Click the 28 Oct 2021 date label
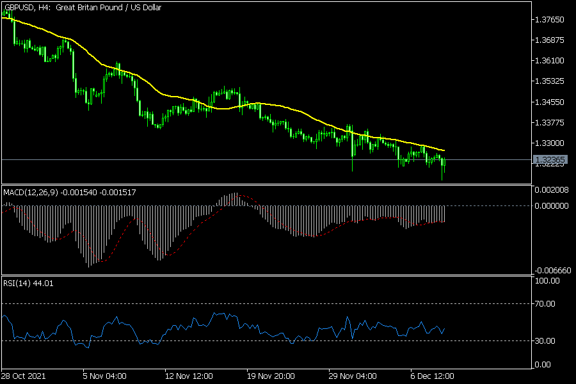This screenshot has width=576, height=384. point(23,376)
